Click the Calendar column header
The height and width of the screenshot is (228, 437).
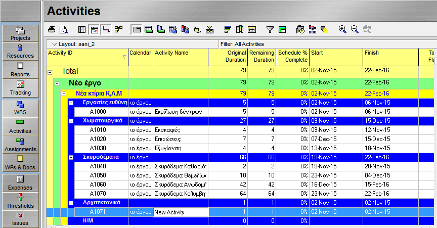pos(141,57)
